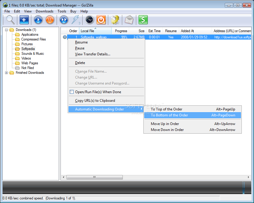Open the clock scheduler icon
The height and width of the screenshot is (203, 254).
(x=89, y=20)
